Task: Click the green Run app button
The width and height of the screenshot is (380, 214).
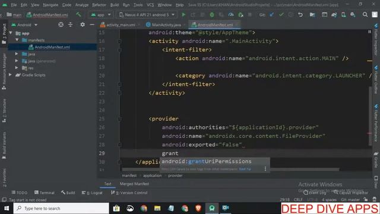Action: tap(183, 15)
